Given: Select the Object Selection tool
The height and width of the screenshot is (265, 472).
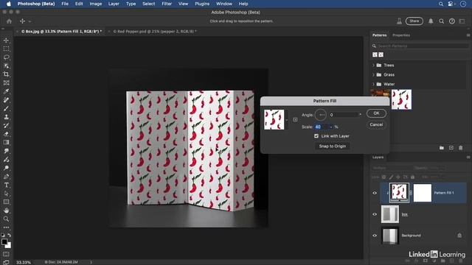Looking at the screenshot, I should (6, 66).
